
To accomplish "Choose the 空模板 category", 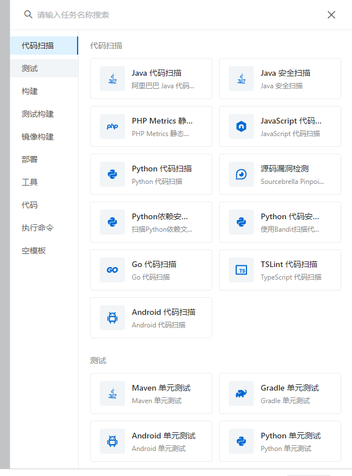I will tap(44, 251).
